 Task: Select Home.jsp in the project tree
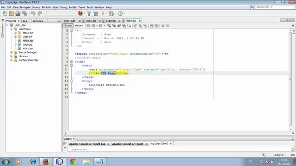pyautogui.click(x=28, y=41)
